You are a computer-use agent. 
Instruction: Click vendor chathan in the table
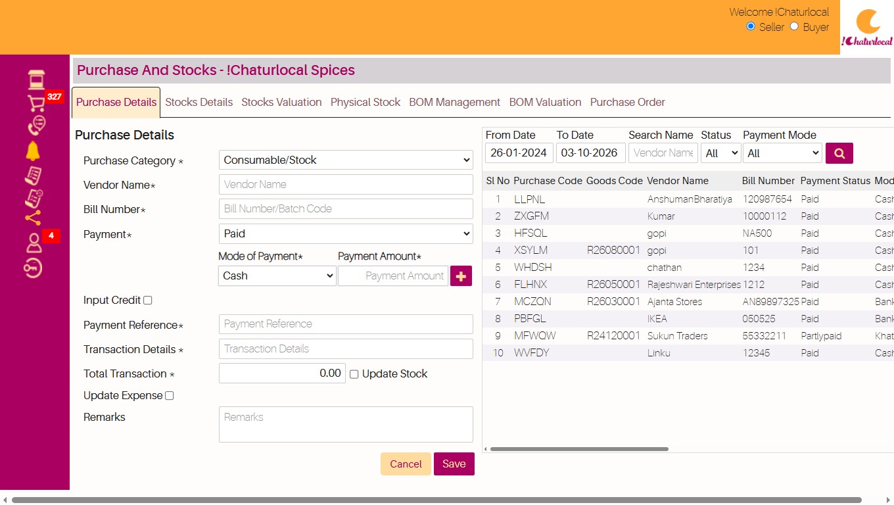tap(665, 268)
